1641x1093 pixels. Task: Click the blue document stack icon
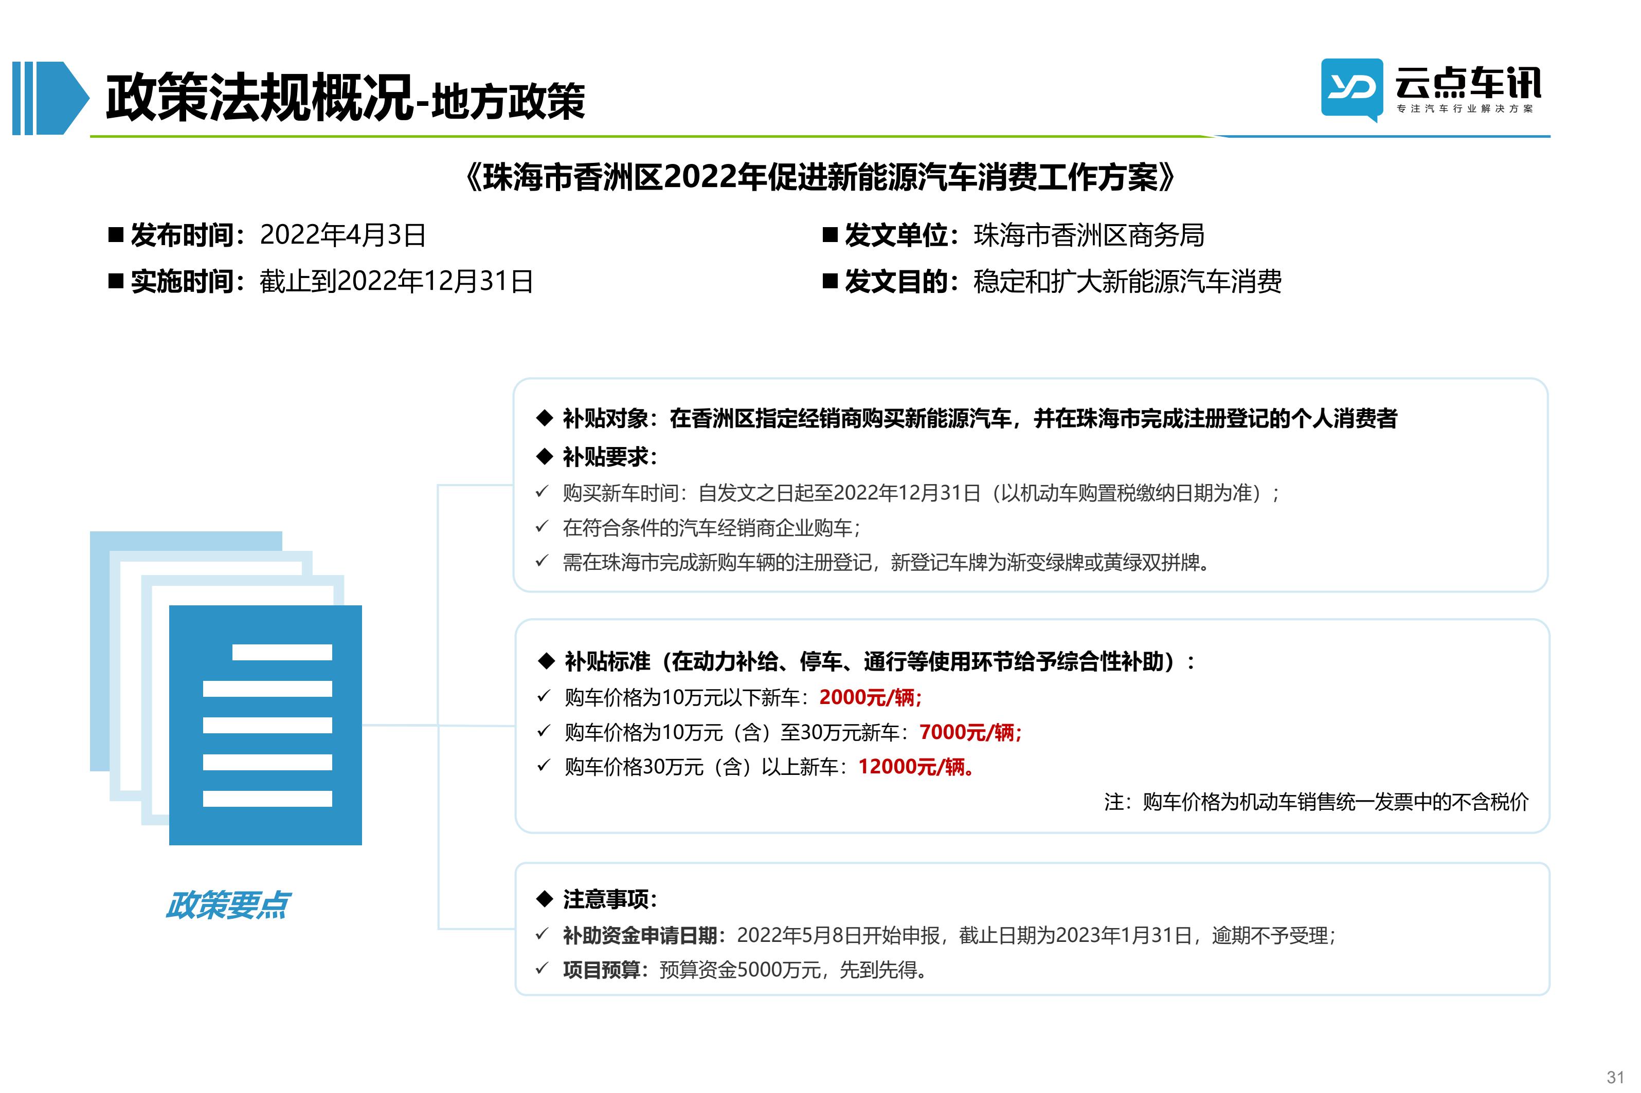point(226,688)
